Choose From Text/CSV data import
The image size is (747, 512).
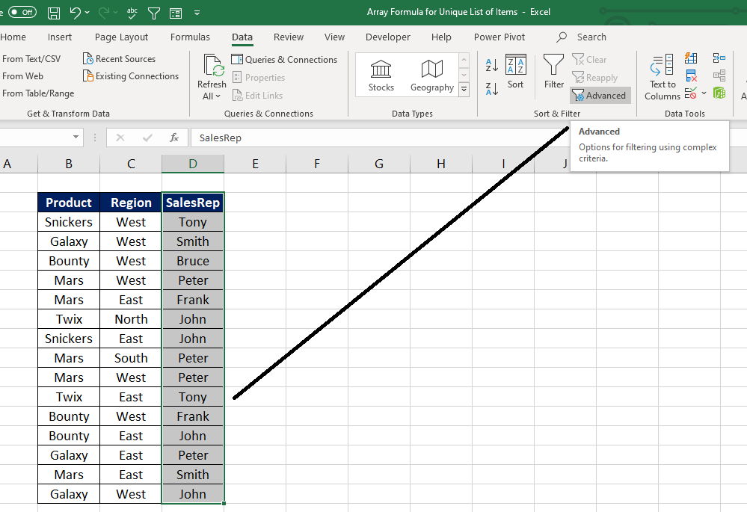(x=31, y=59)
